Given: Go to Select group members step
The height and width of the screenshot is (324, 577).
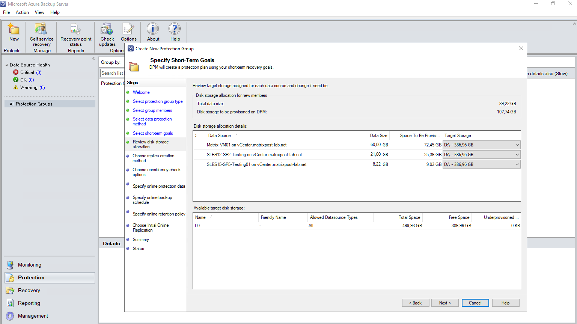Looking at the screenshot, I should (x=152, y=110).
